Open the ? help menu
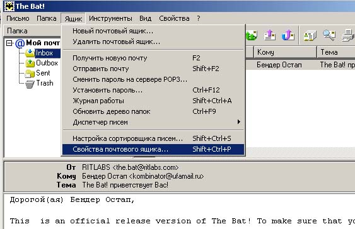 point(199,18)
